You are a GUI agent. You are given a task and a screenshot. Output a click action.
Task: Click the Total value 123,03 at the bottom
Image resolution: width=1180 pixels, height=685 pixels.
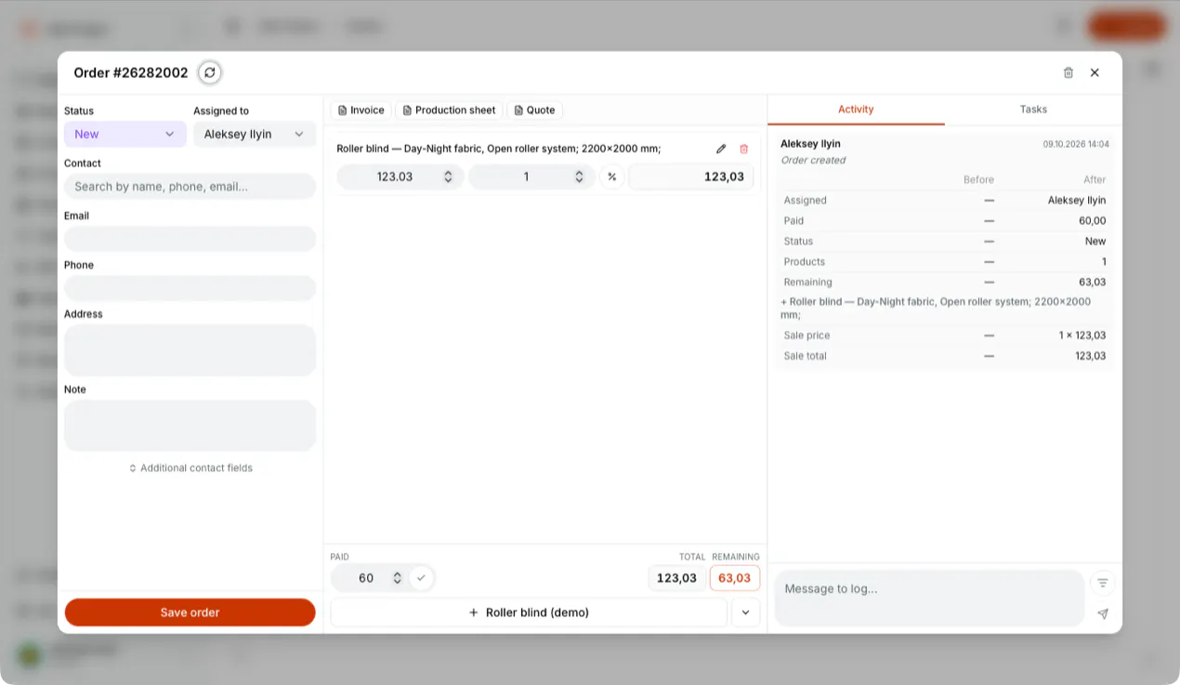[676, 578]
